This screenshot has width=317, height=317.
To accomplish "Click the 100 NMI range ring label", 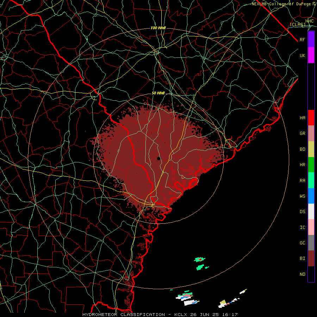I will [158, 28].
